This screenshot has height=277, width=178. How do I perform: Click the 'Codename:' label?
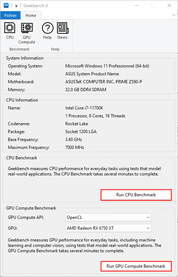(x=19, y=124)
